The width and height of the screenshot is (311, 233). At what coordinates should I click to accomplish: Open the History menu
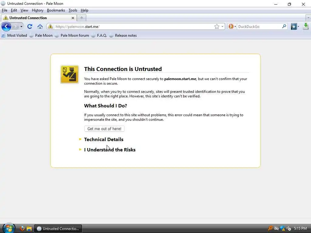coord(37,10)
